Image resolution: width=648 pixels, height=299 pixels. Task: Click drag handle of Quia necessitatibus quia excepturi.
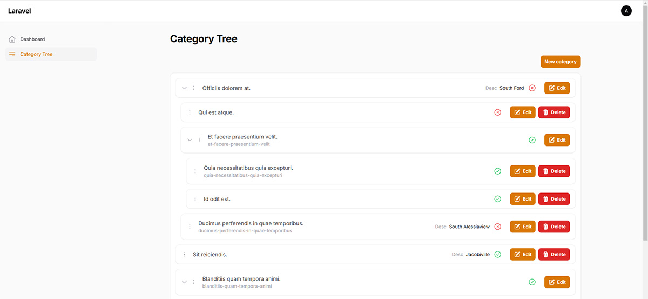click(x=195, y=171)
